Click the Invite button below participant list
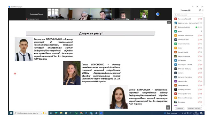Image resolution: width=209 pixels, height=120 pixels. (180, 109)
